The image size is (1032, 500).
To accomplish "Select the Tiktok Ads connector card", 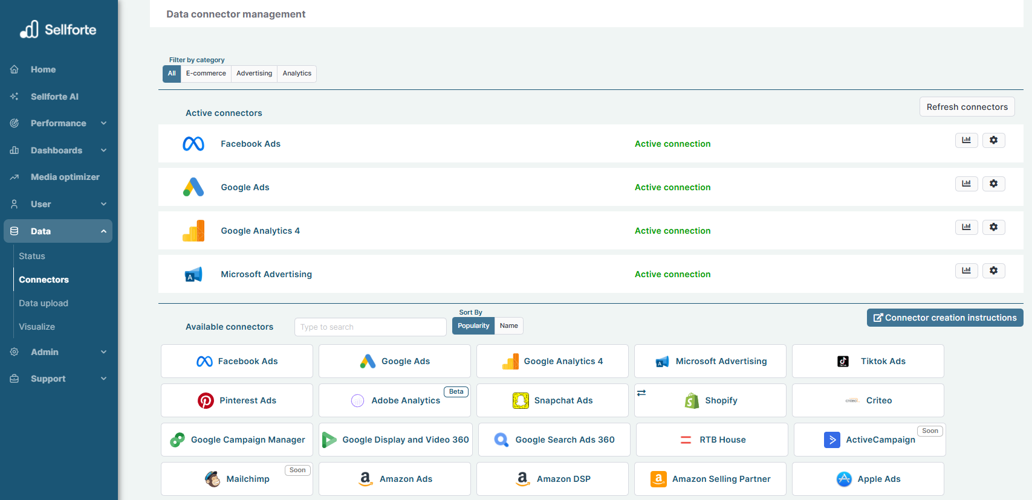I will click(868, 361).
